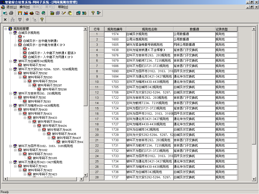The height and width of the screenshot is (194, 259).
Task: Select the 公用分拣规则包 cell in row 2
Action: tap(149, 39)
